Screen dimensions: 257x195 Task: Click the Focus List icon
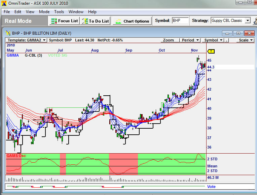[54, 21]
